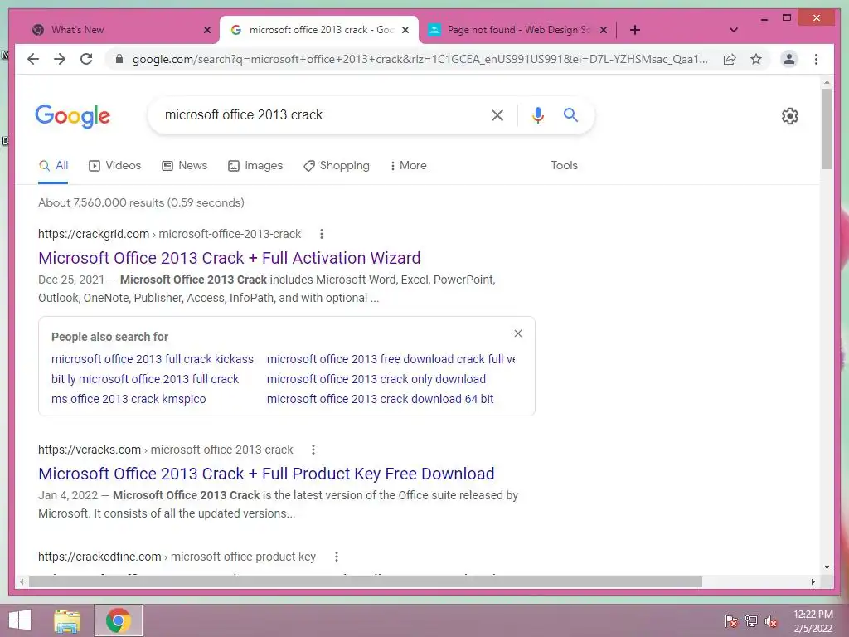Screen dimensions: 849x637
Task: Open the Full Product Key Free Download link
Action: click(x=266, y=474)
